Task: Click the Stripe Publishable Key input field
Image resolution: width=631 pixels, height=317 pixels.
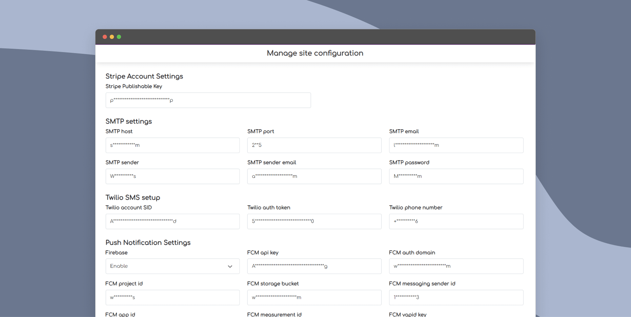Action: 208,100
